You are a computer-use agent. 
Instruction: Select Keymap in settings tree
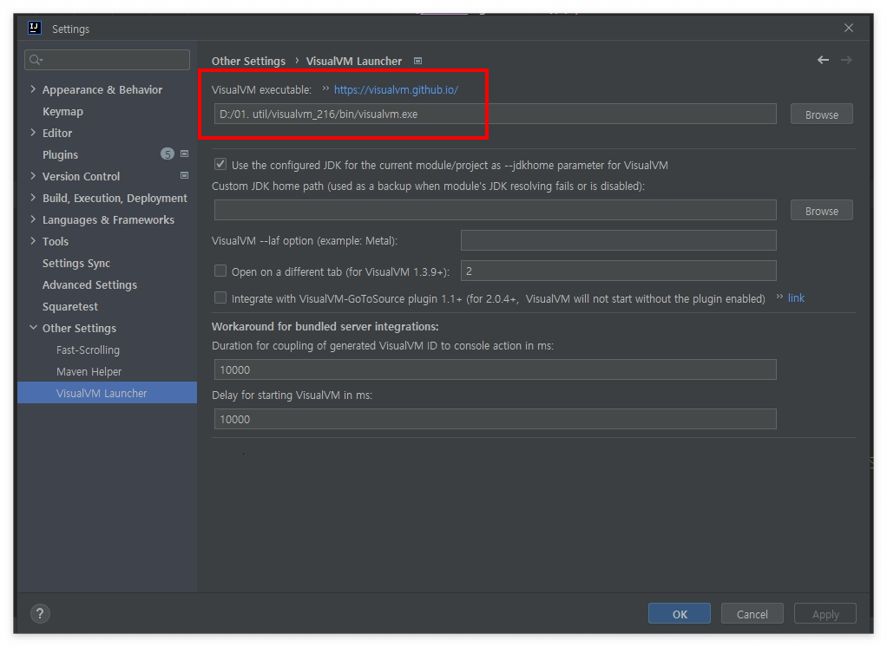point(62,111)
